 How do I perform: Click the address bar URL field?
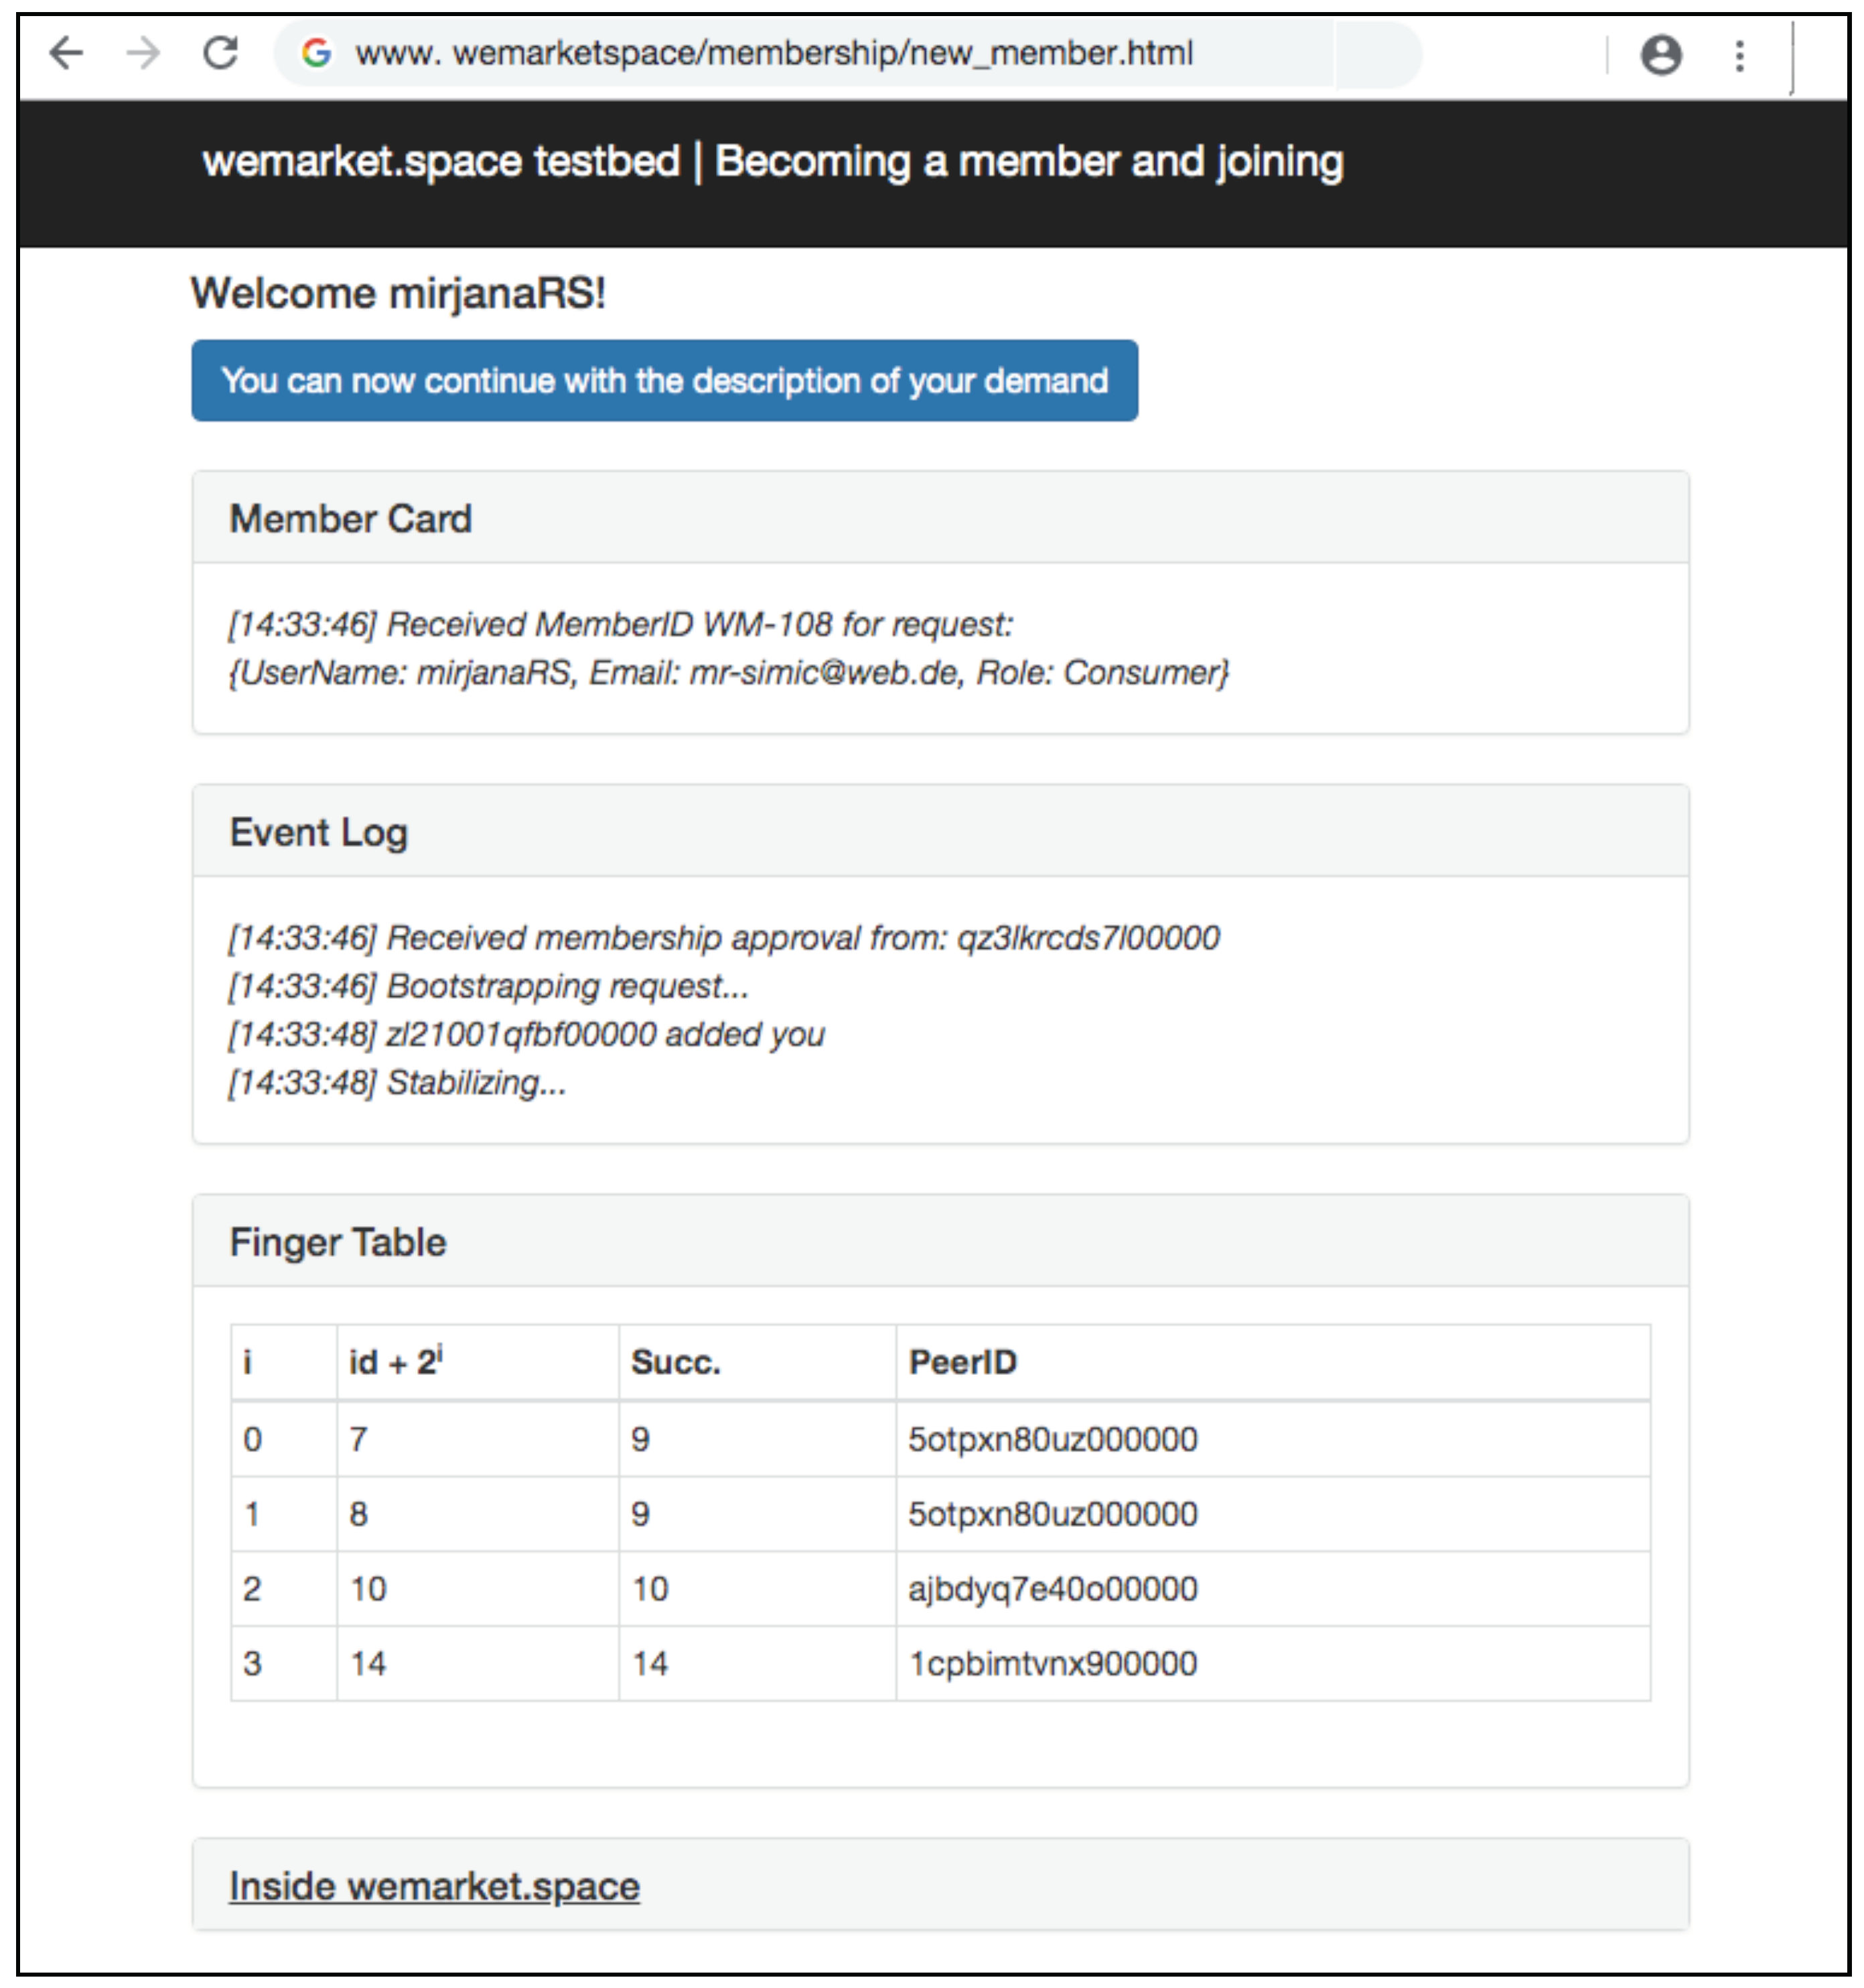pyautogui.click(x=772, y=53)
